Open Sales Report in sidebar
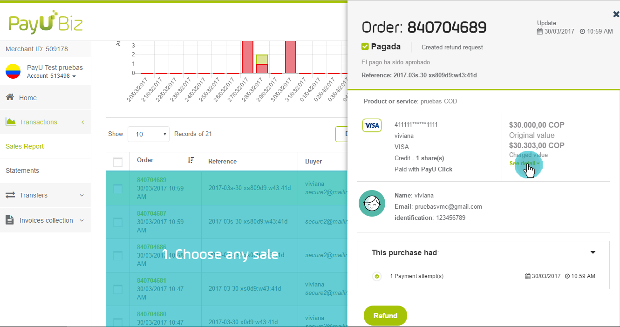The image size is (620, 327). [25, 146]
